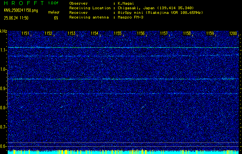This screenshot has width=242, height=154.
Task: Click the meteor count value 69
Action: click(x=56, y=18)
